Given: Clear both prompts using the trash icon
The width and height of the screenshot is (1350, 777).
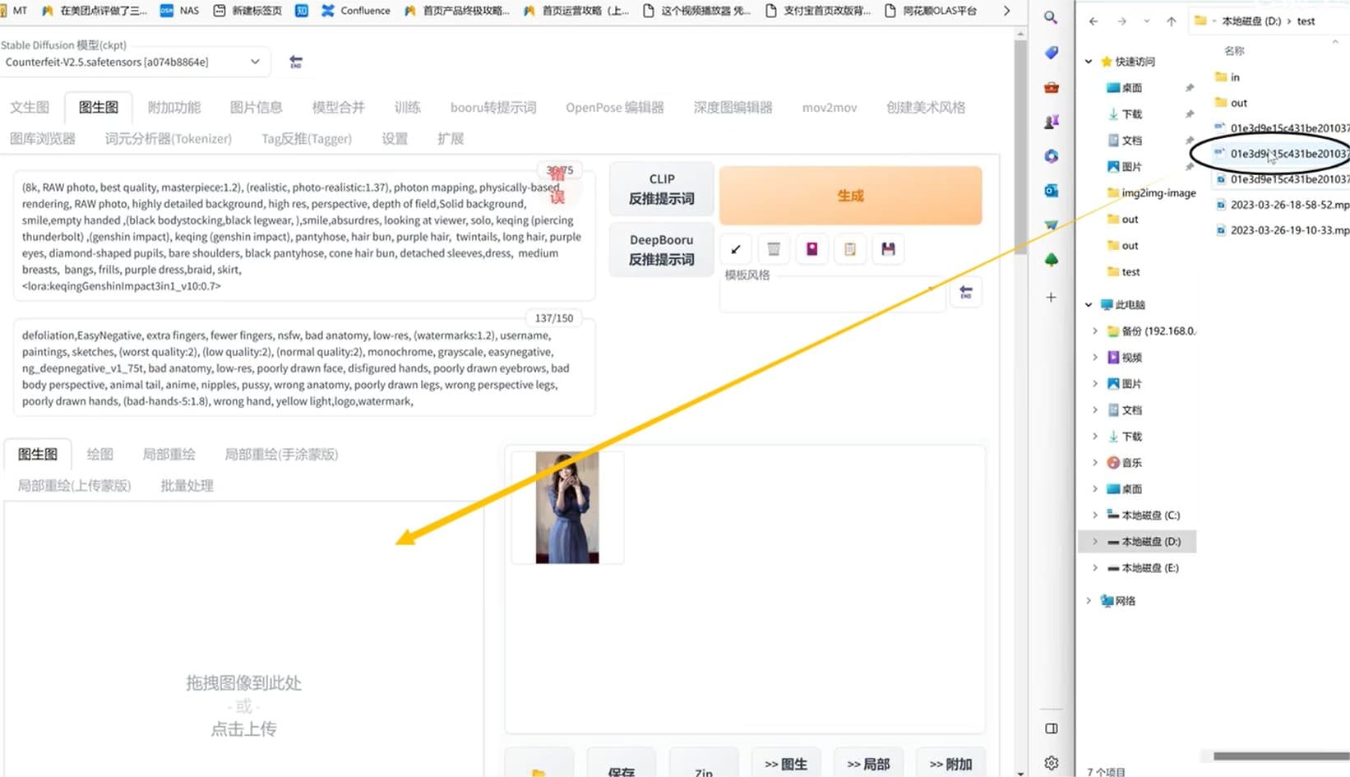Looking at the screenshot, I should pos(774,249).
